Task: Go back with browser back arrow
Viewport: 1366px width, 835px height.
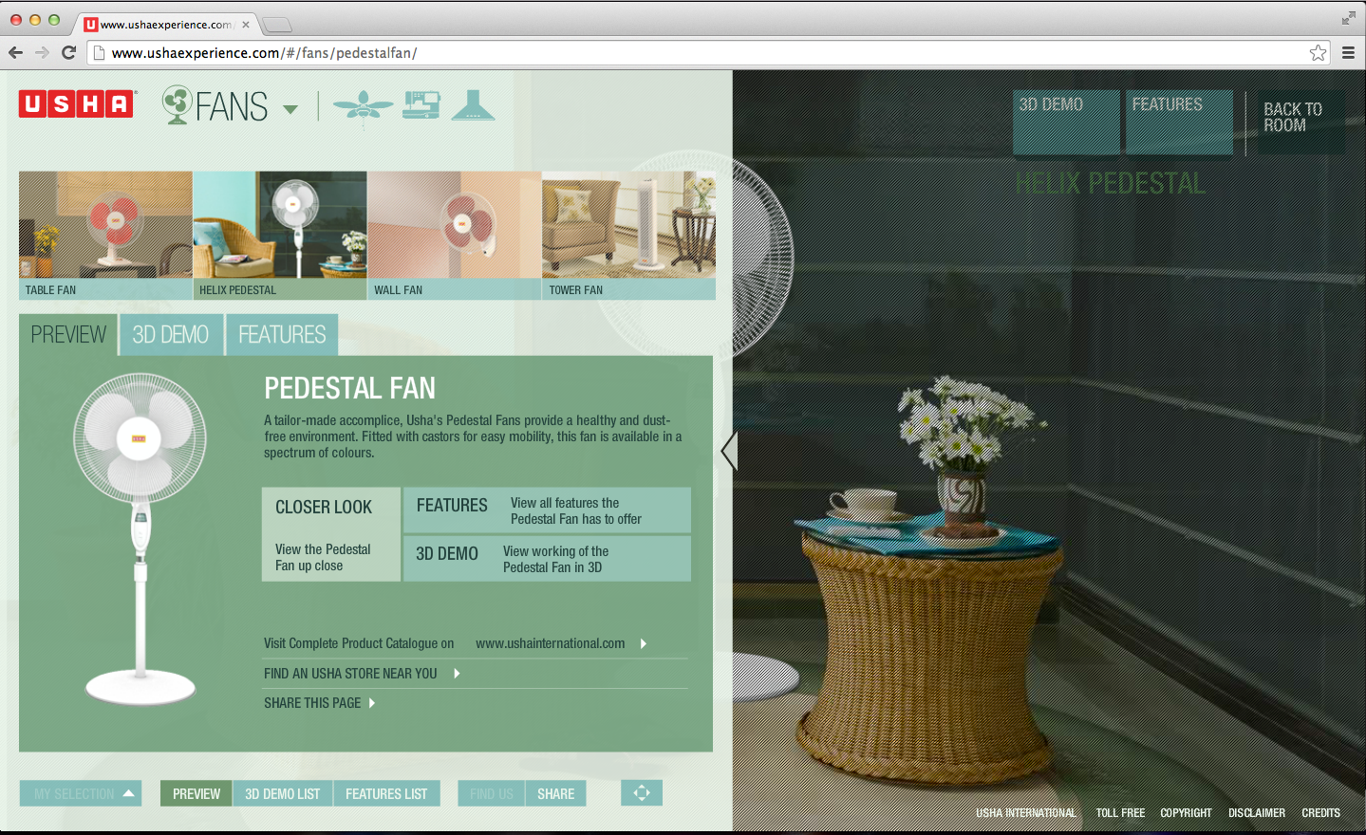Action: tap(15, 53)
